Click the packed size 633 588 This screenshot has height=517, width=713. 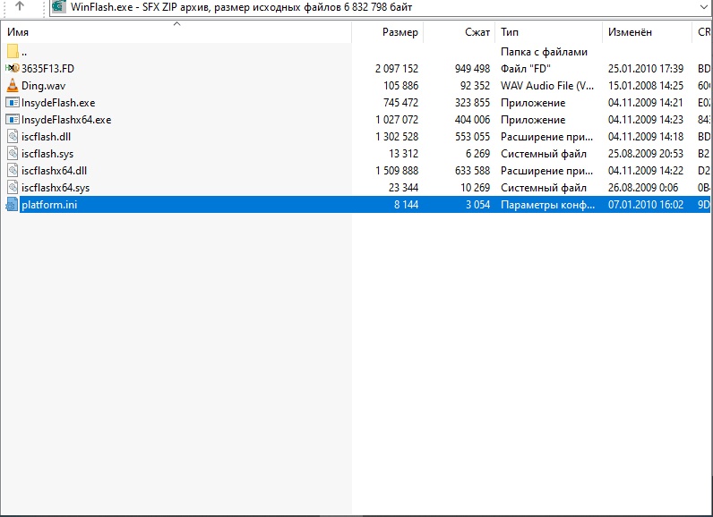tap(472, 171)
